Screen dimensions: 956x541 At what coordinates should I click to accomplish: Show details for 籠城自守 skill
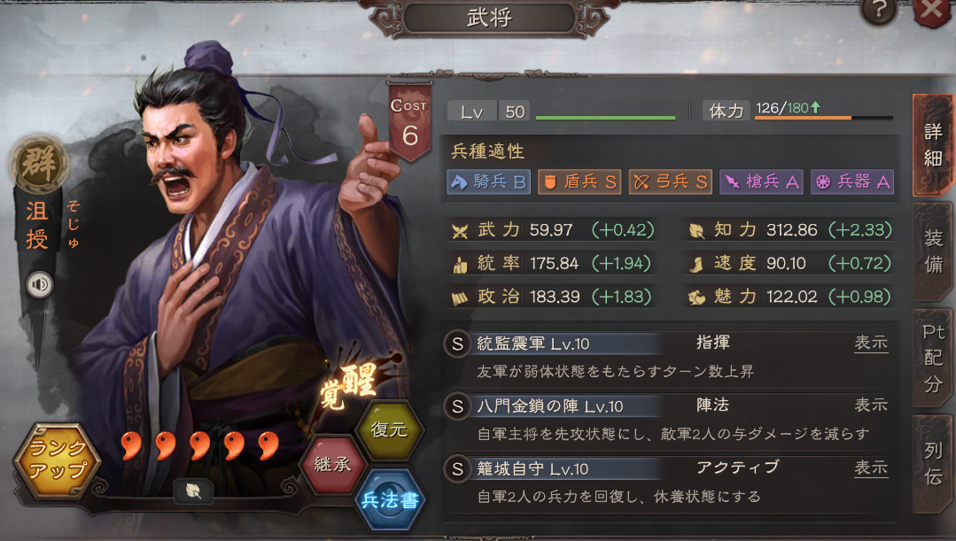pyautogui.click(x=871, y=468)
